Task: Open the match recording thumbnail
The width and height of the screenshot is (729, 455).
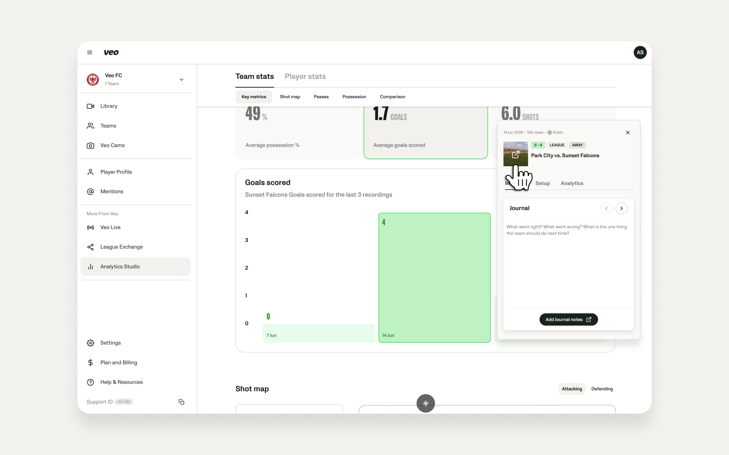Action: pos(516,154)
